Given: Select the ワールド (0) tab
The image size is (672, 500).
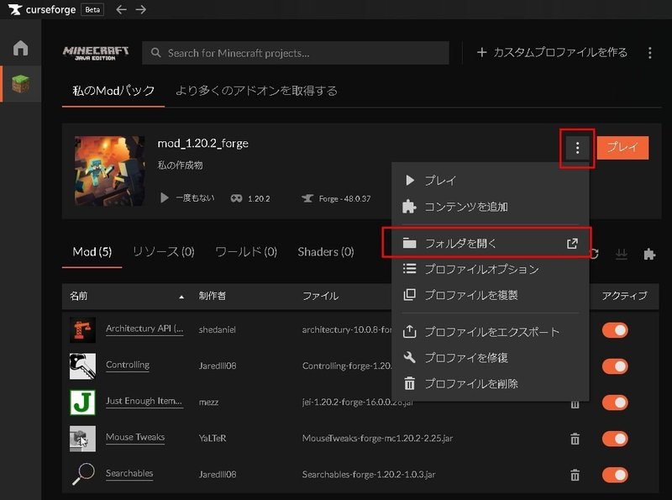Looking at the screenshot, I should 246,252.
